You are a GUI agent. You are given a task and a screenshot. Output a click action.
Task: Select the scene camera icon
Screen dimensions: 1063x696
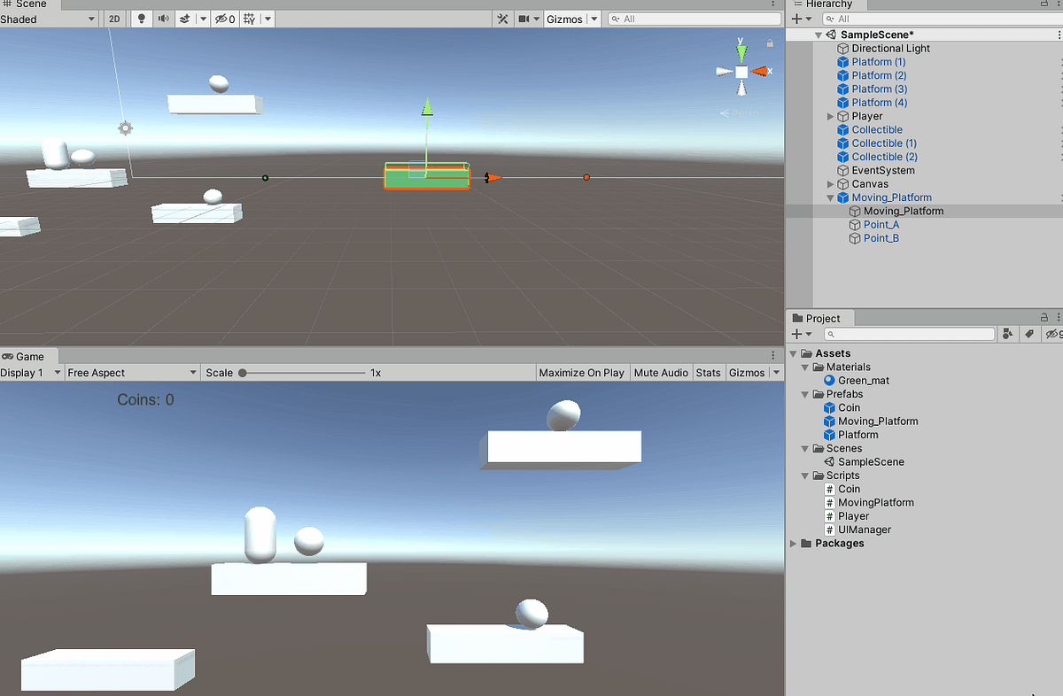click(x=524, y=19)
